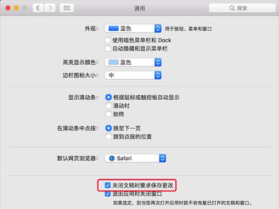Open the 外观 蓝色 dropdown
This screenshot has width=279, height=209.
[x=133, y=28]
